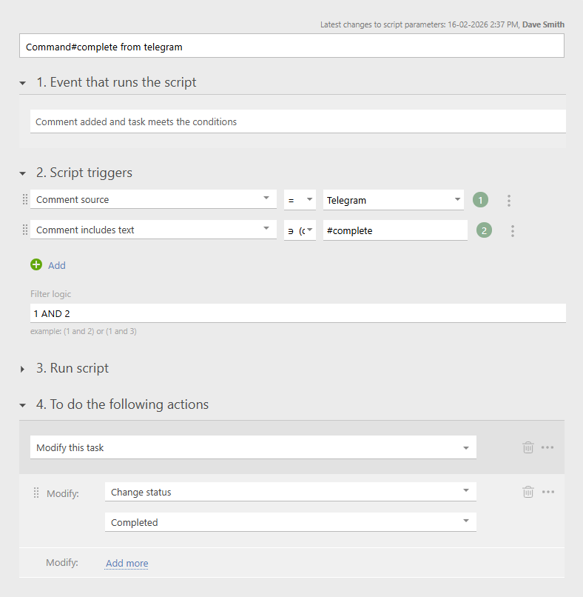Collapse the Event that runs the script section
Screen dimensions: 583x597
tap(23, 83)
